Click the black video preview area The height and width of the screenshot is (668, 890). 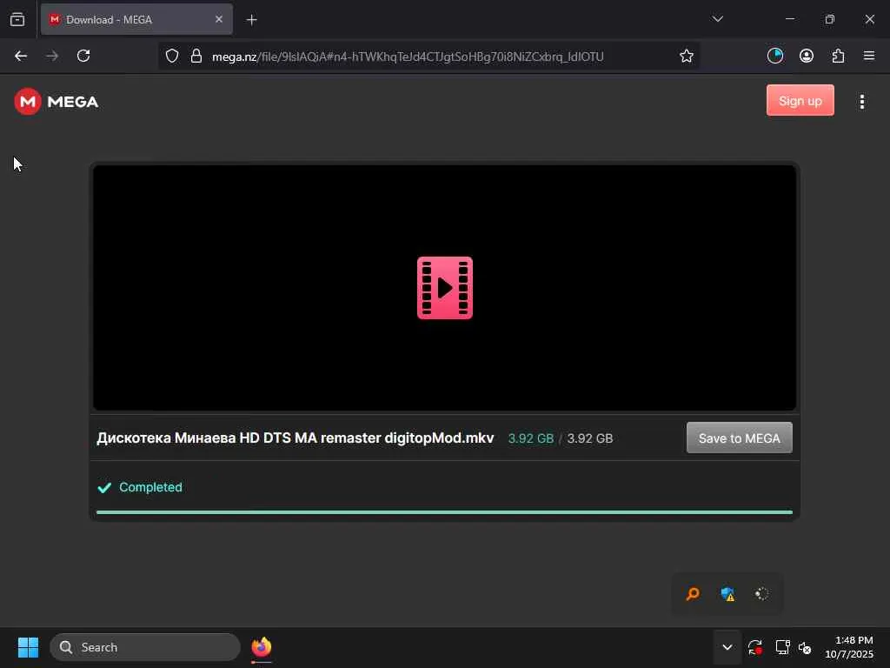click(x=444, y=287)
